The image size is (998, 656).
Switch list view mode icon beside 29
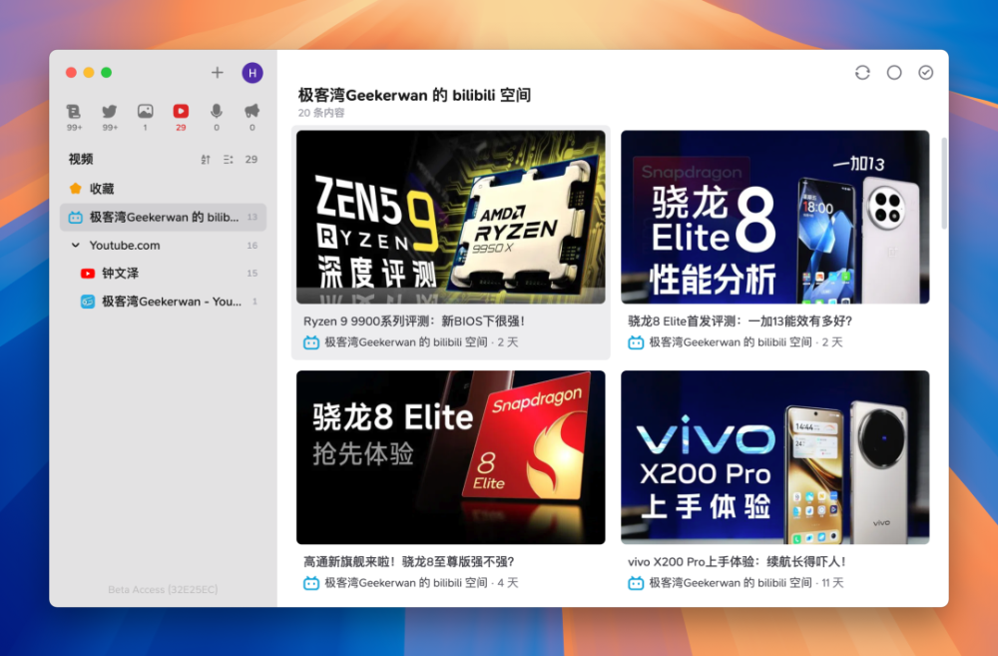point(228,159)
